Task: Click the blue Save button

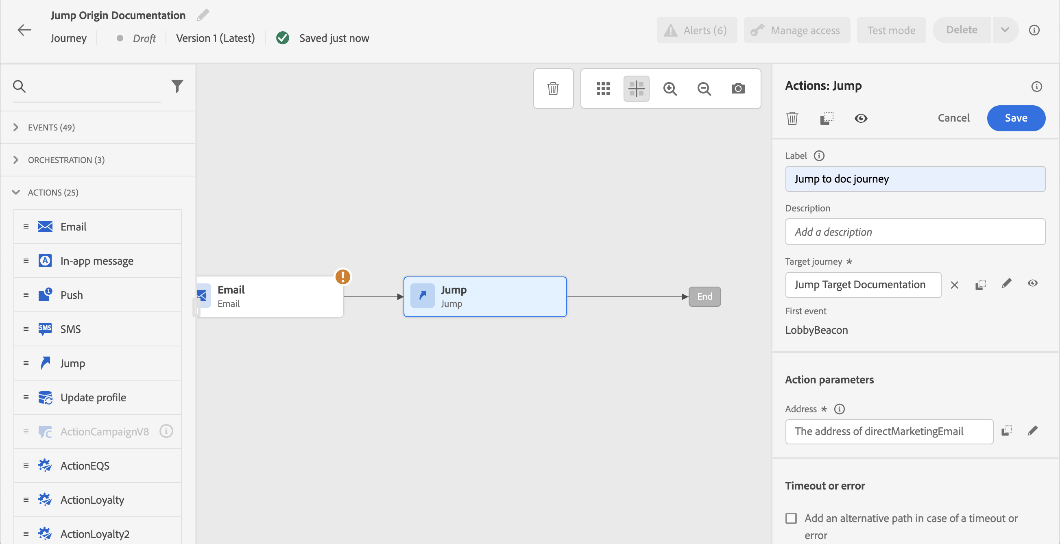Action: [x=1016, y=118]
